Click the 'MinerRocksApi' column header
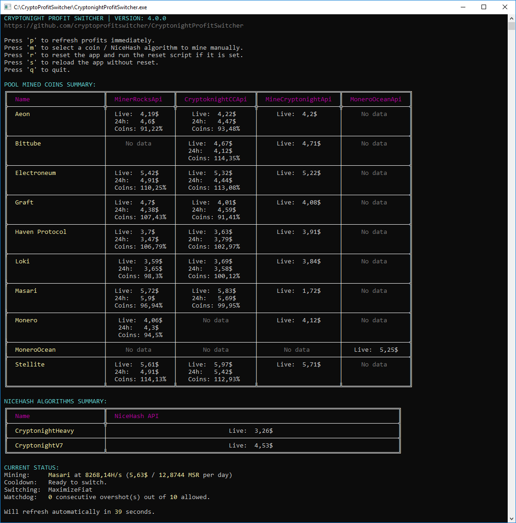This screenshot has height=523, width=516. coord(139,99)
